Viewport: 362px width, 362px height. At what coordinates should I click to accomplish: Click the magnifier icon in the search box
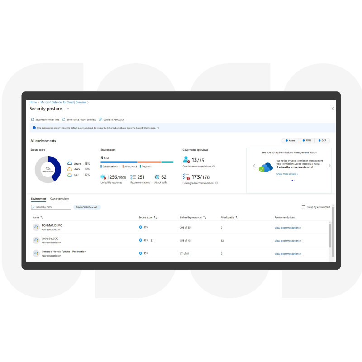click(33, 207)
